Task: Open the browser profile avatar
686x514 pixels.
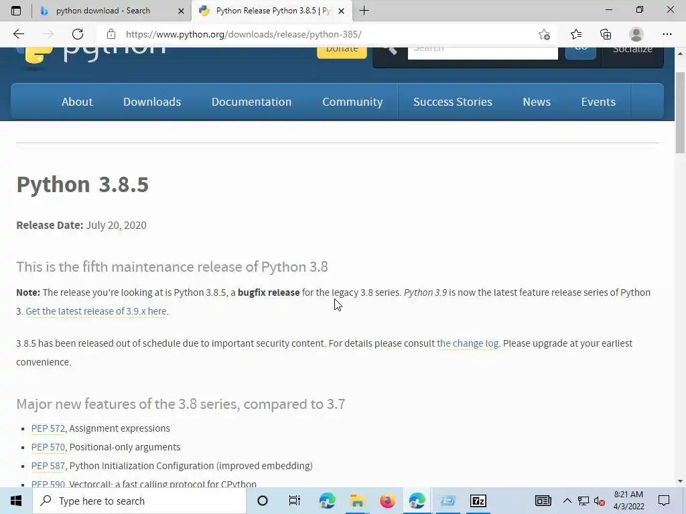Action: click(636, 34)
